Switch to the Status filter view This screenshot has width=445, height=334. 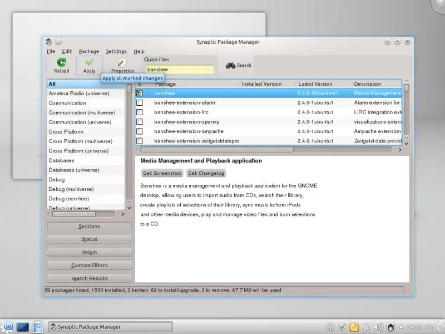[x=90, y=239]
